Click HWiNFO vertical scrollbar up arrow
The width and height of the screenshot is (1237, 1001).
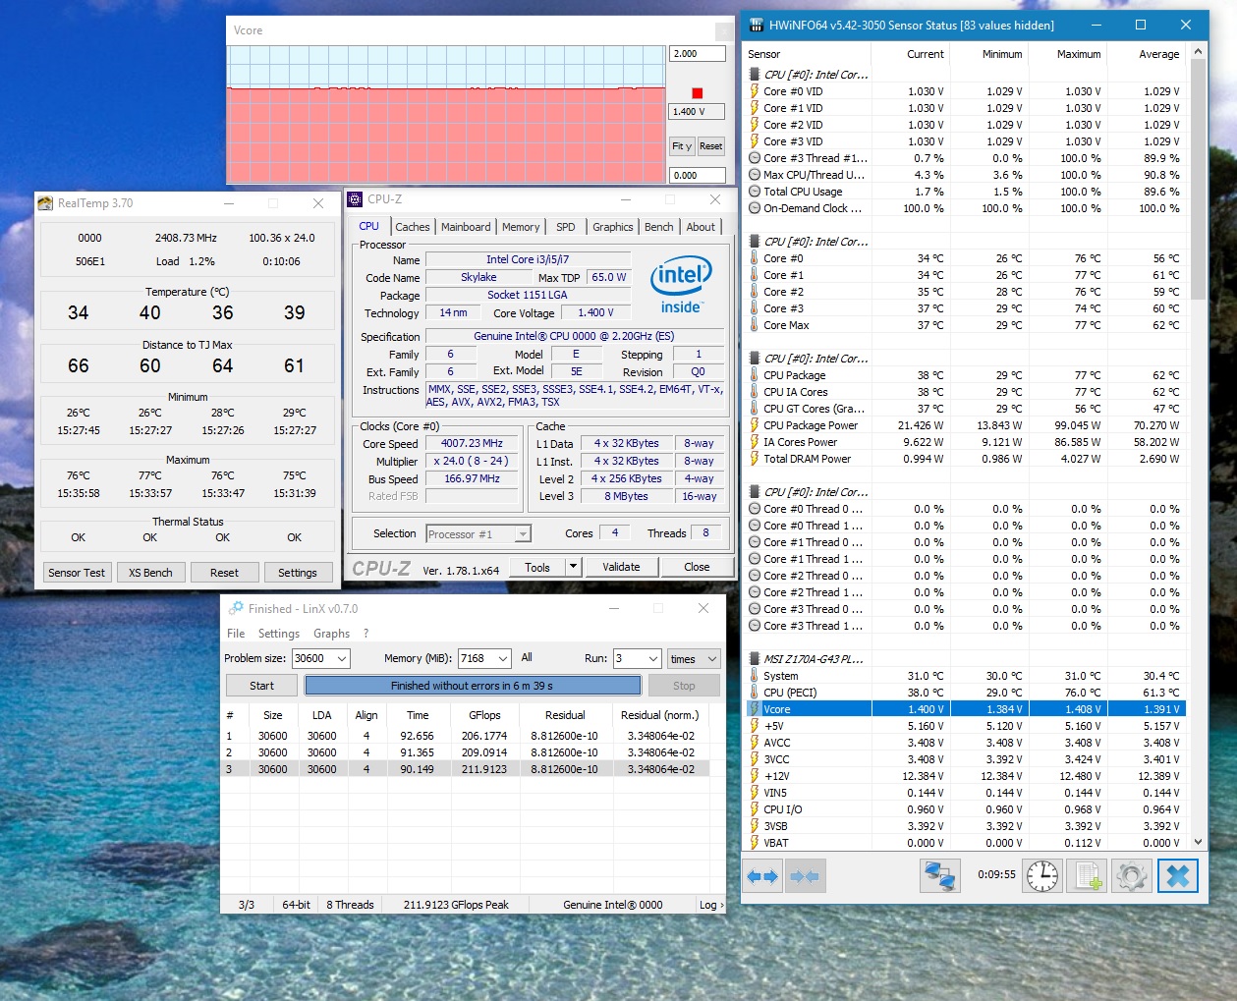pyautogui.click(x=1198, y=51)
